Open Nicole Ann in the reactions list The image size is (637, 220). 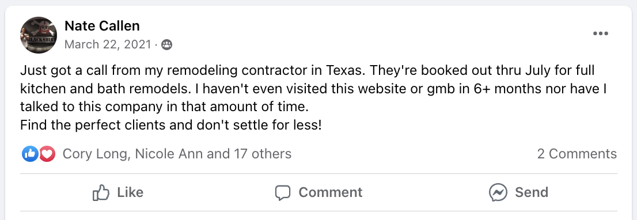pyautogui.click(x=169, y=154)
